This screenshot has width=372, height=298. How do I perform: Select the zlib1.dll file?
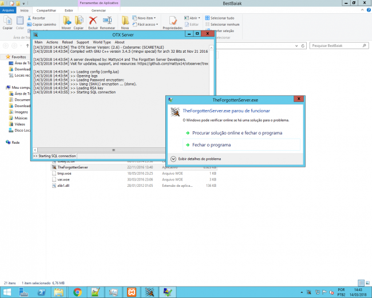(134, 186)
